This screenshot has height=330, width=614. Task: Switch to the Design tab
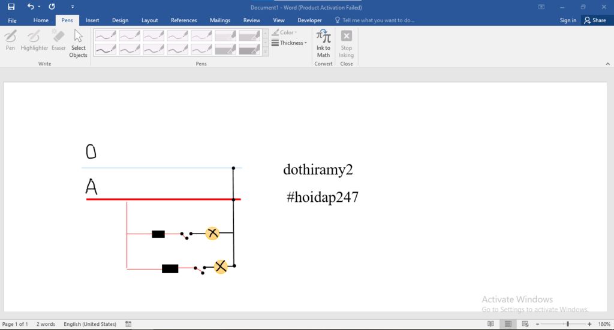[x=120, y=20]
